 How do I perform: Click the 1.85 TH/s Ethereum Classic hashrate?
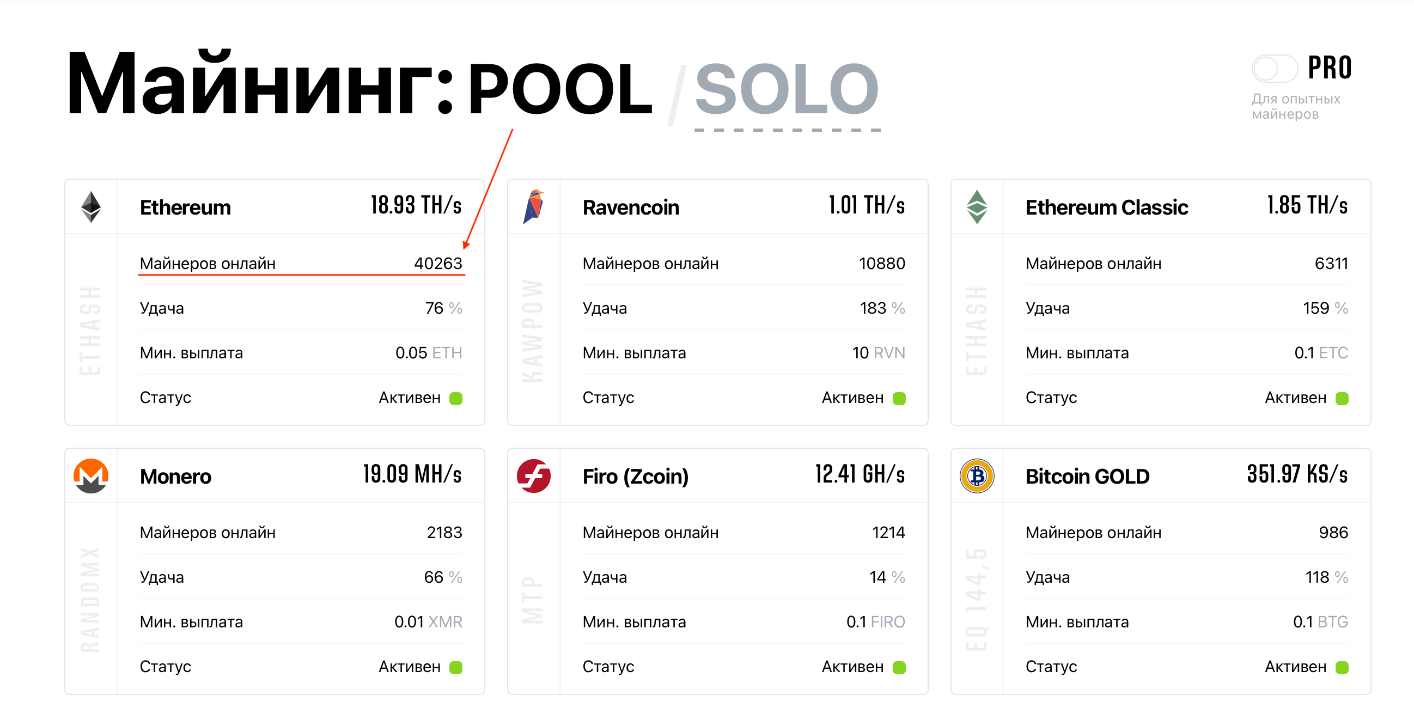(1307, 205)
